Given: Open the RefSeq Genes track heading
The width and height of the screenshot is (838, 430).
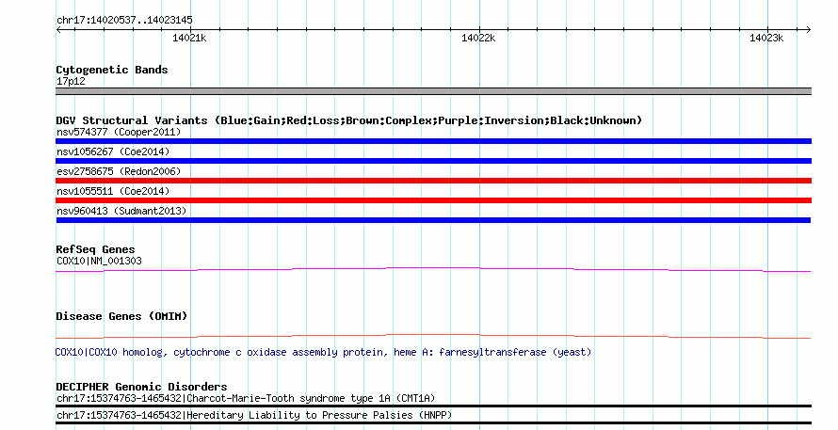Looking at the screenshot, I should [x=95, y=249].
